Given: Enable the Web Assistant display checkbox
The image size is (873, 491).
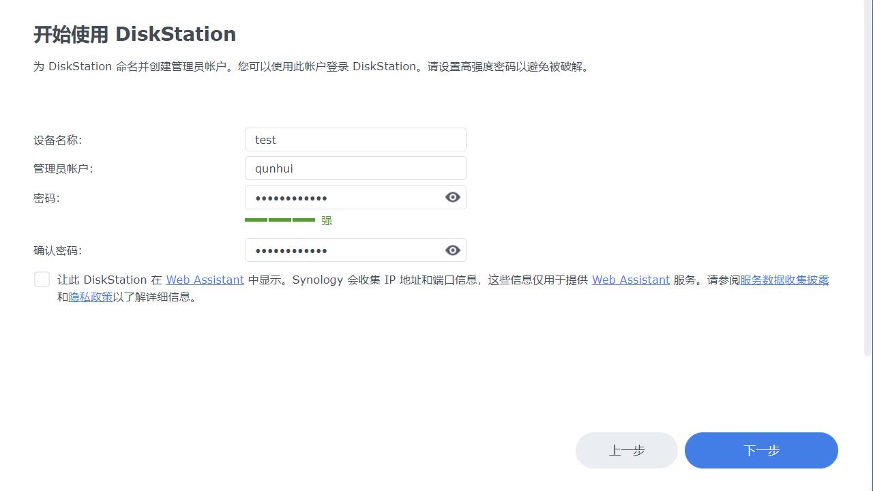Looking at the screenshot, I should click(x=42, y=279).
